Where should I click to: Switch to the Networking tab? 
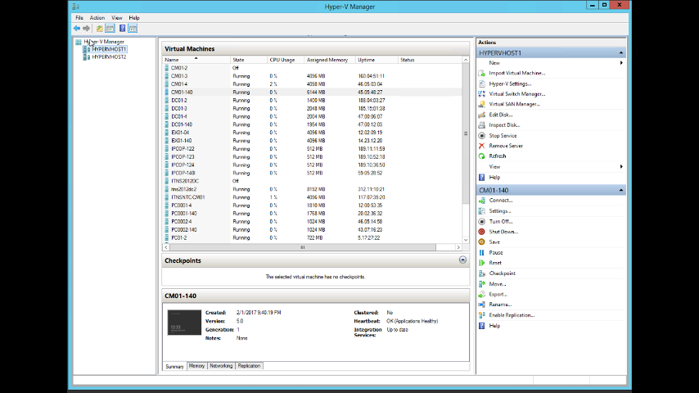220,366
